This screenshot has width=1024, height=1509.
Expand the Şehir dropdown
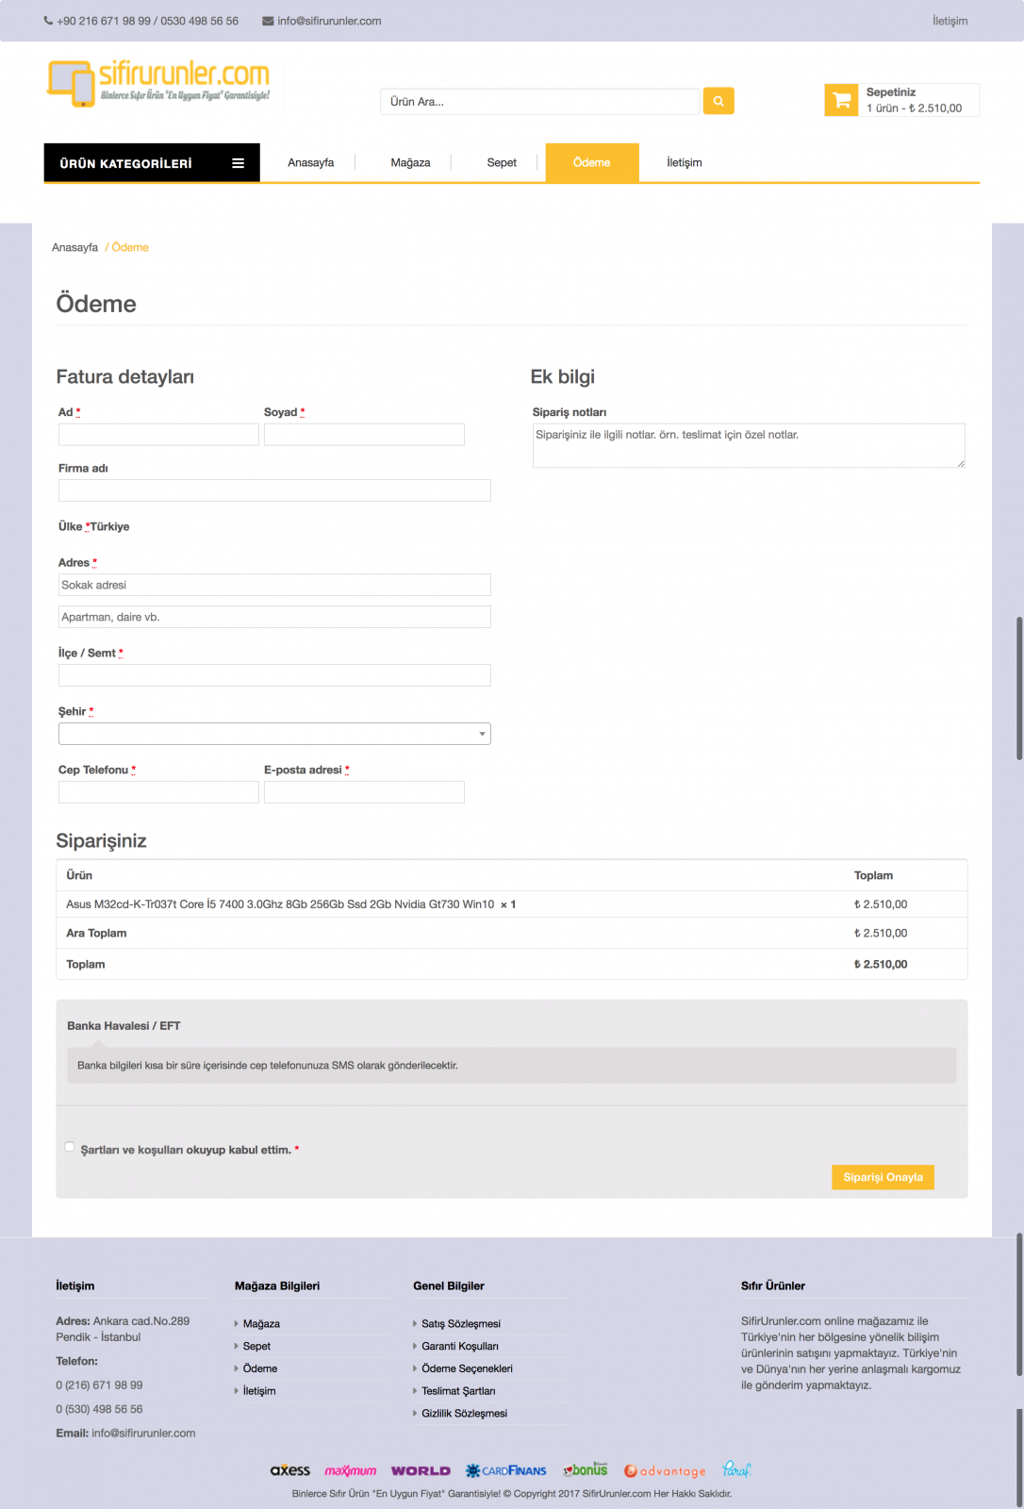point(274,734)
